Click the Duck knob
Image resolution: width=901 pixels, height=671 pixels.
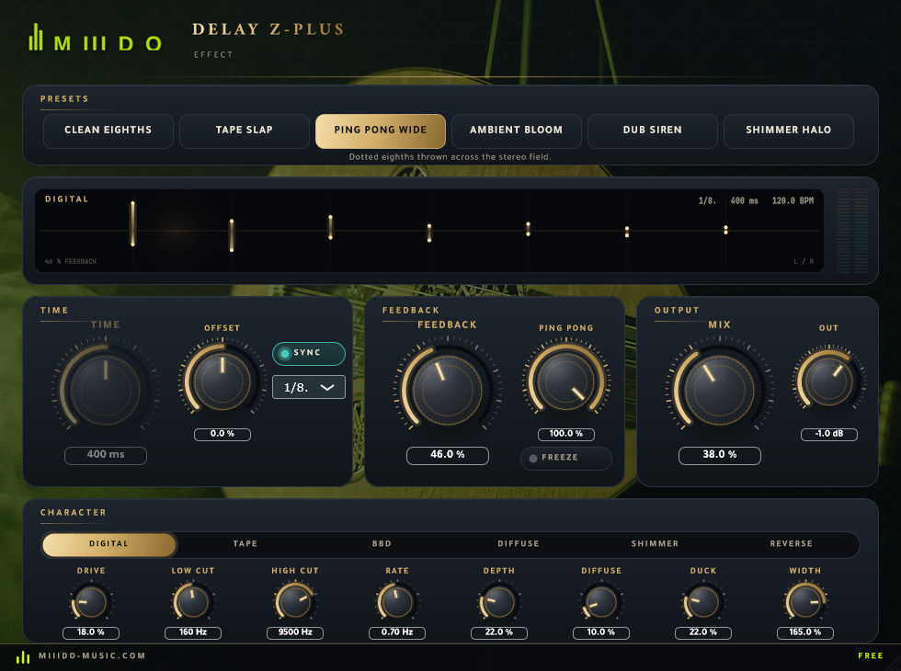702,602
